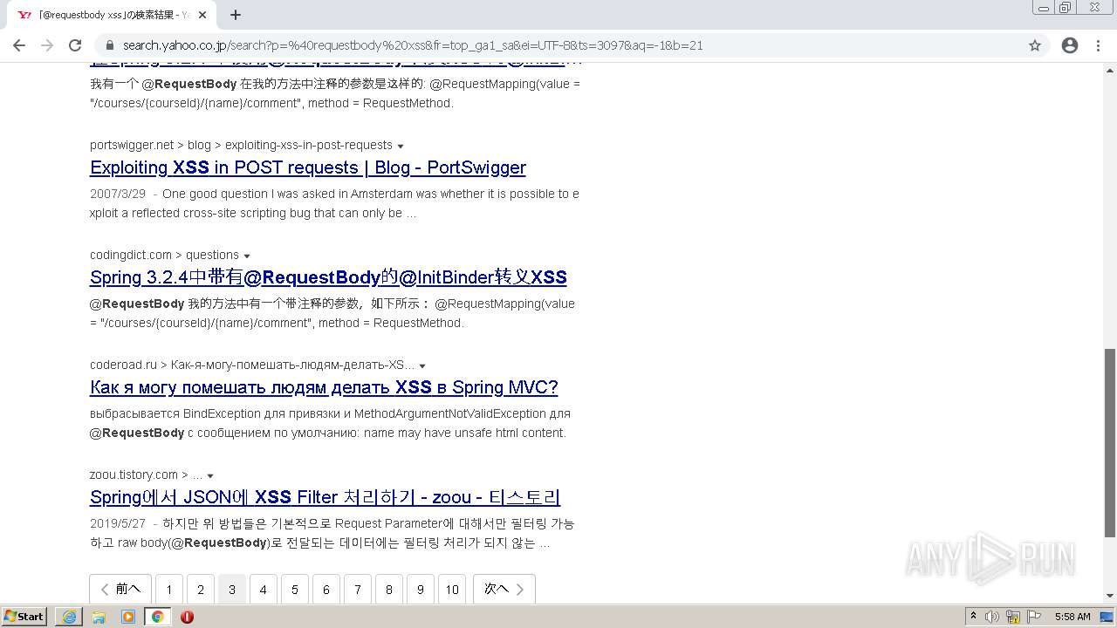Click the 2019/5/27 date in the zoou snippet
The height and width of the screenshot is (628, 1117).
[118, 523]
